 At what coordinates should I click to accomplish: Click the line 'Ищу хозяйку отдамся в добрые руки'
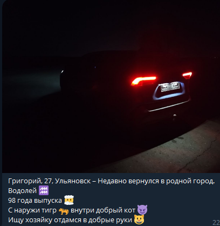[70, 220]
